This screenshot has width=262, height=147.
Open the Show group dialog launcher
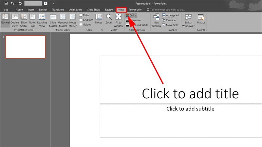[x=102, y=30]
